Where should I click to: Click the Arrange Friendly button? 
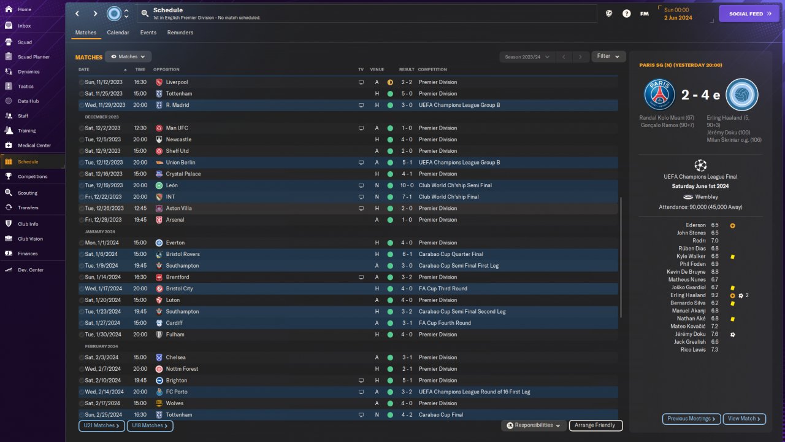coord(595,425)
